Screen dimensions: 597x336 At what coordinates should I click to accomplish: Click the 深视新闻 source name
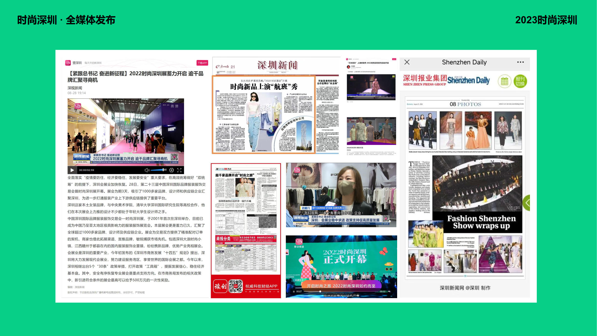point(75,88)
